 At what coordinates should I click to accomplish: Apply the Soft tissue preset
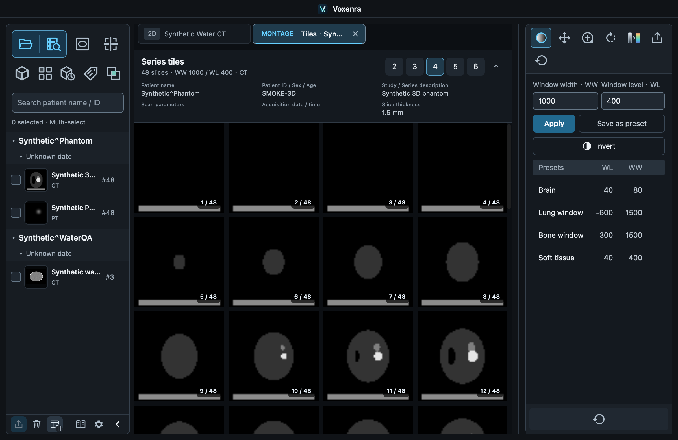tap(599, 258)
